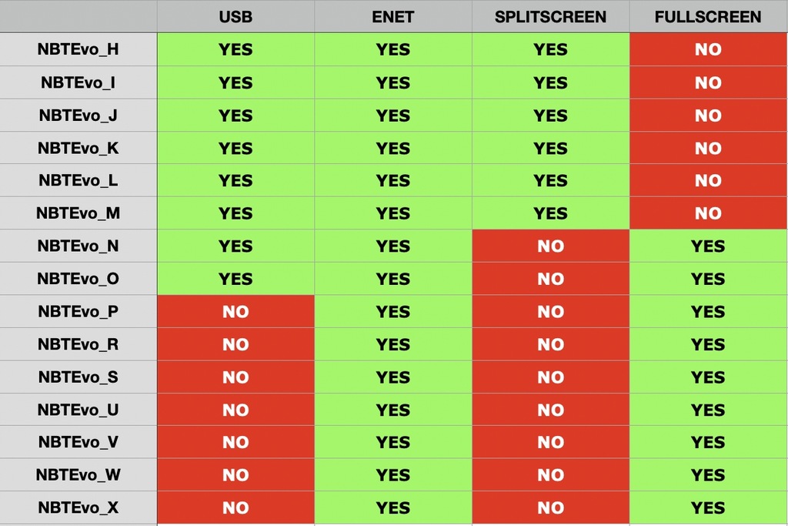Click FULLSCREEN value for NBTEvo_V
Viewport: 788px width, 526px height.
(x=708, y=443)
